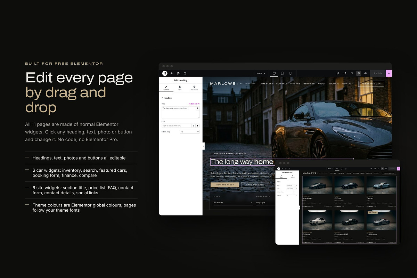Open the Finder search icon in main editor

click(352, 73)
